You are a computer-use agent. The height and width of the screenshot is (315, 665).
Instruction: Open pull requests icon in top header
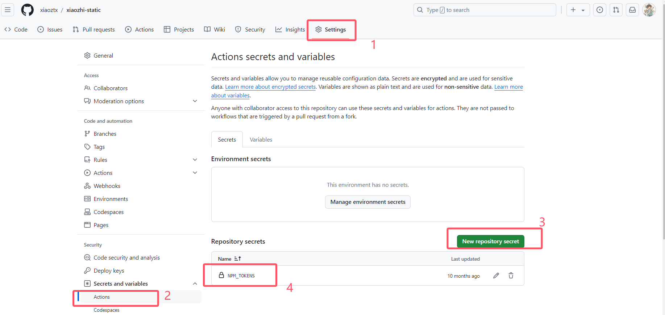pos(616,10)
